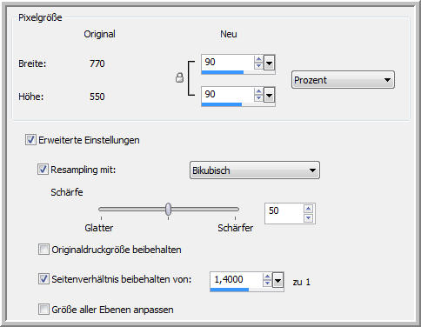Image resolution: width=421 pixels, height=327 pixels.
Task: Uncheck Erweiterte Einstellungen checkbox
Action: [30, 140]
